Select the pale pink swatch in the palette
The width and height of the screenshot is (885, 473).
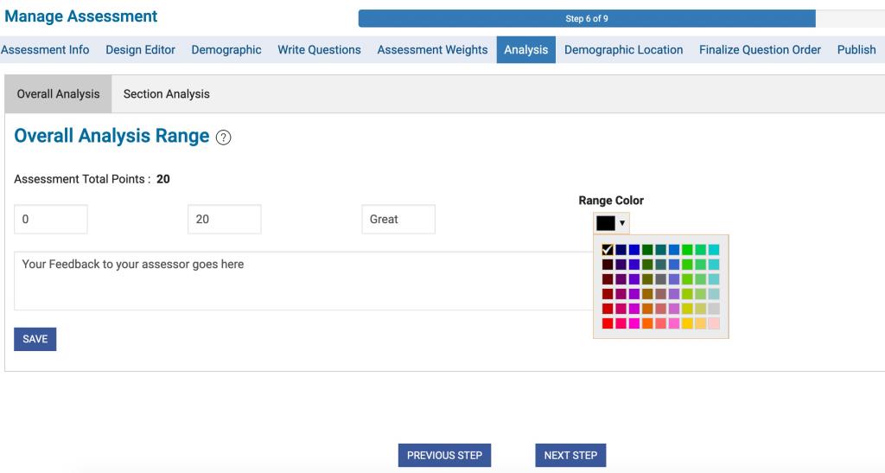(x=714, y=323)
